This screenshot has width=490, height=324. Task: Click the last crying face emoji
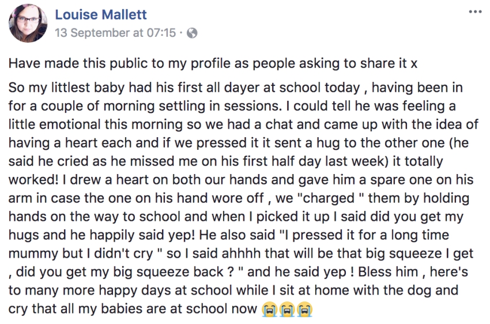click(305, 310)
